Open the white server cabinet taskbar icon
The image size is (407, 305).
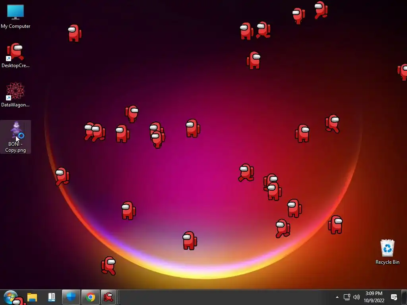(x=52, y=297)
